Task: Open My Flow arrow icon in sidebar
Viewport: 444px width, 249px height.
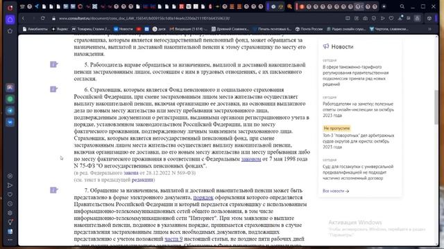Action: coord(10,185)
